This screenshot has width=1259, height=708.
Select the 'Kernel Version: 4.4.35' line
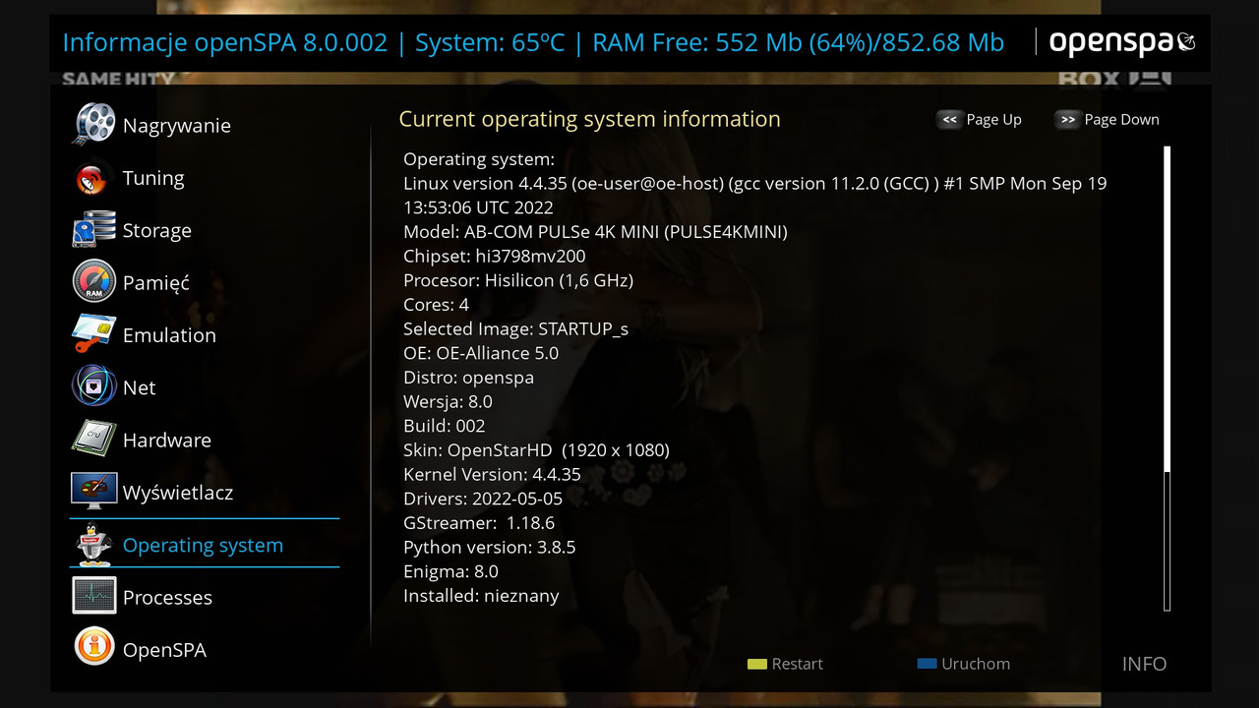click(492, 474)
